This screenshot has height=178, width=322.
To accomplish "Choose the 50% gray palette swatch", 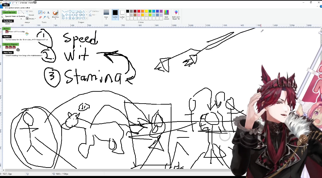I will (x=131, y=11).
